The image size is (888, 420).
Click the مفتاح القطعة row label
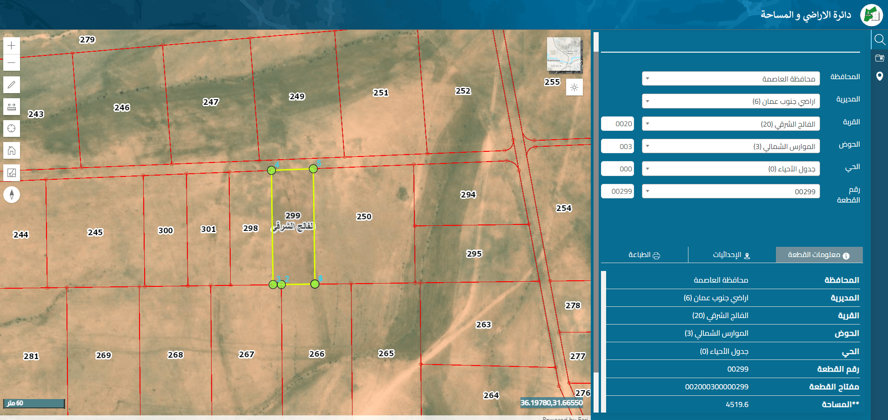(834, 387)
